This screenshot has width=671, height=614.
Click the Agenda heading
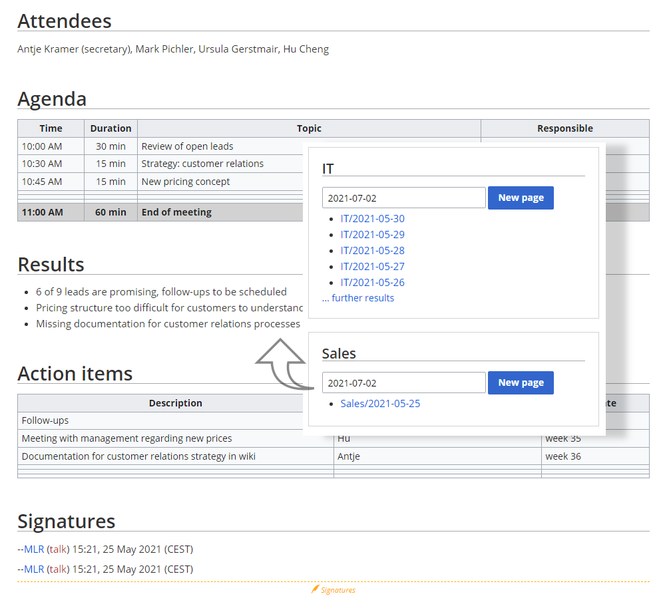[x=52, y=98]
